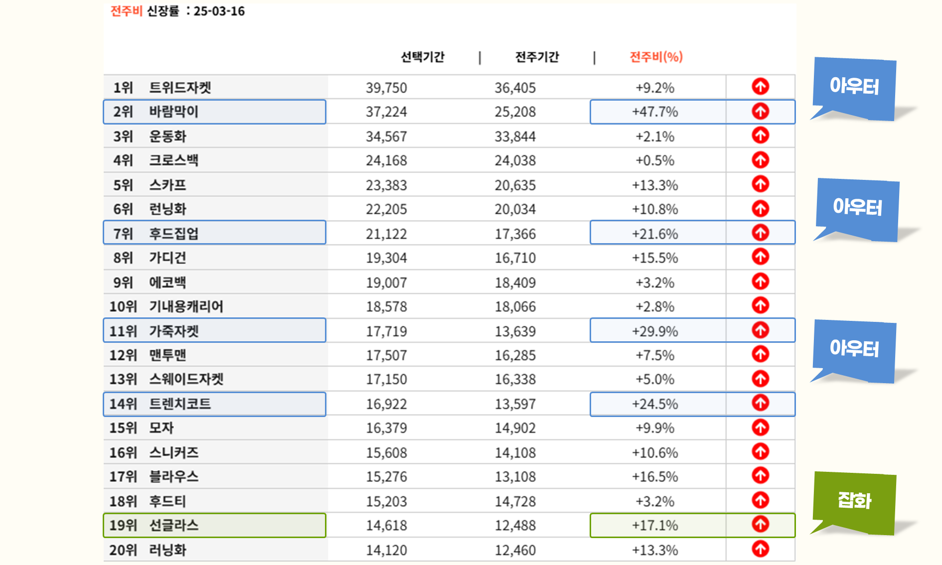This screenshot has width=942, height=565.
Task: Click the up-arrow icon beside 가죽자켓
Action: (760, 330)
